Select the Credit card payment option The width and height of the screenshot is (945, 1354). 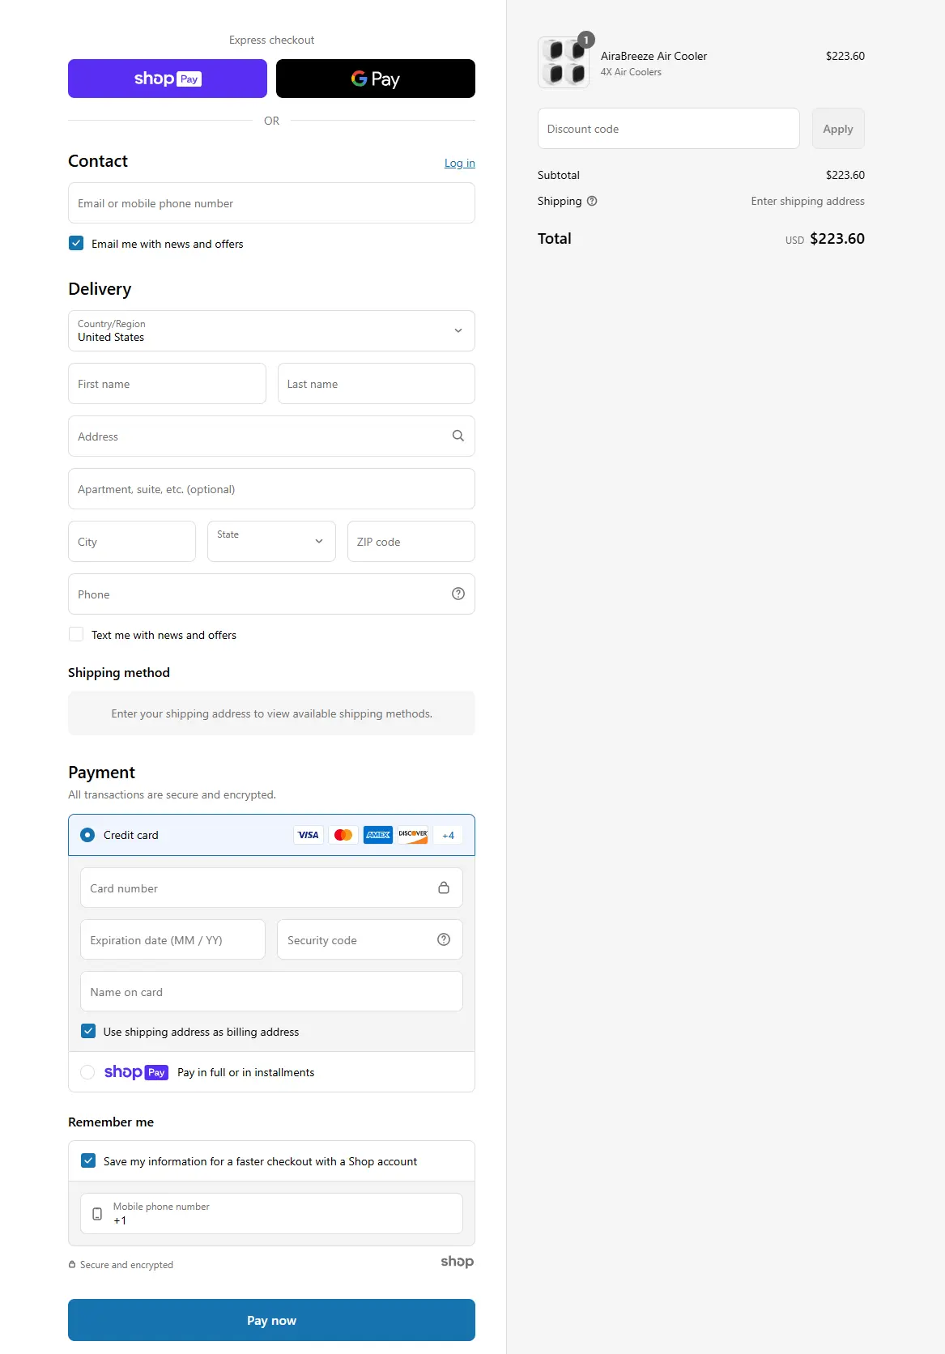[87, 835]
